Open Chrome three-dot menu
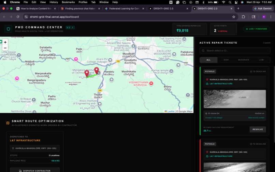The height and width of the screenshot is (172, 275). [x=271, y=17]
